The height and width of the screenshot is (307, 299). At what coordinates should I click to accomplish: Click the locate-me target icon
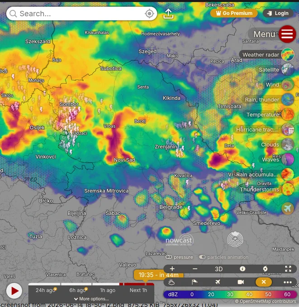[149, 14]
